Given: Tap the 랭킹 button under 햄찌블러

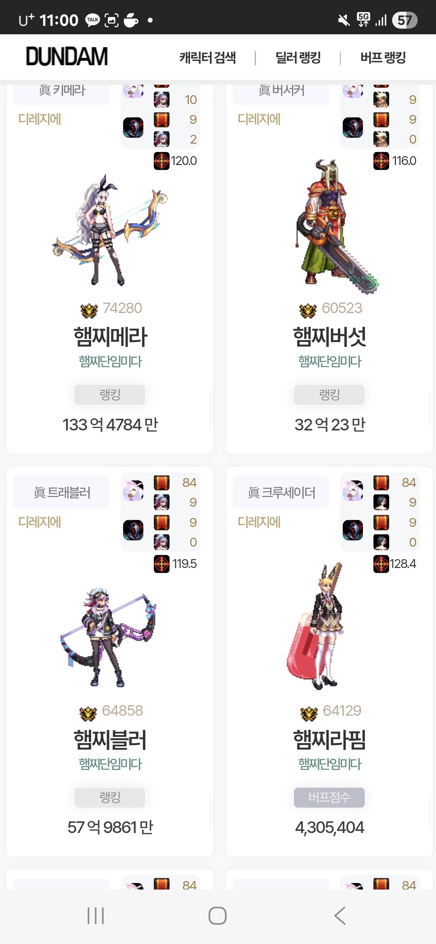Looking at the screenshot, I should 110,797.
